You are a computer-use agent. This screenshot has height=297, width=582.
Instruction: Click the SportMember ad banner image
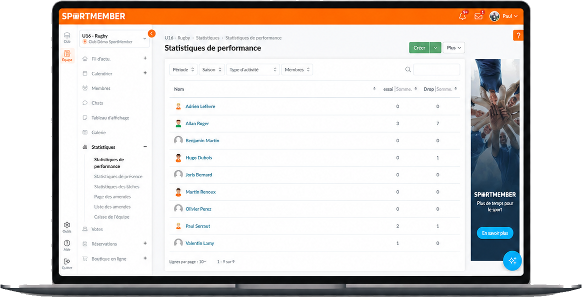(495, 160)
